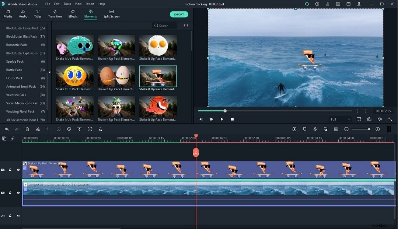Start motion tracking from the toolbar
Image resolution: width=398 pixels, height=229 pixels.
click(x=294, y=129)
